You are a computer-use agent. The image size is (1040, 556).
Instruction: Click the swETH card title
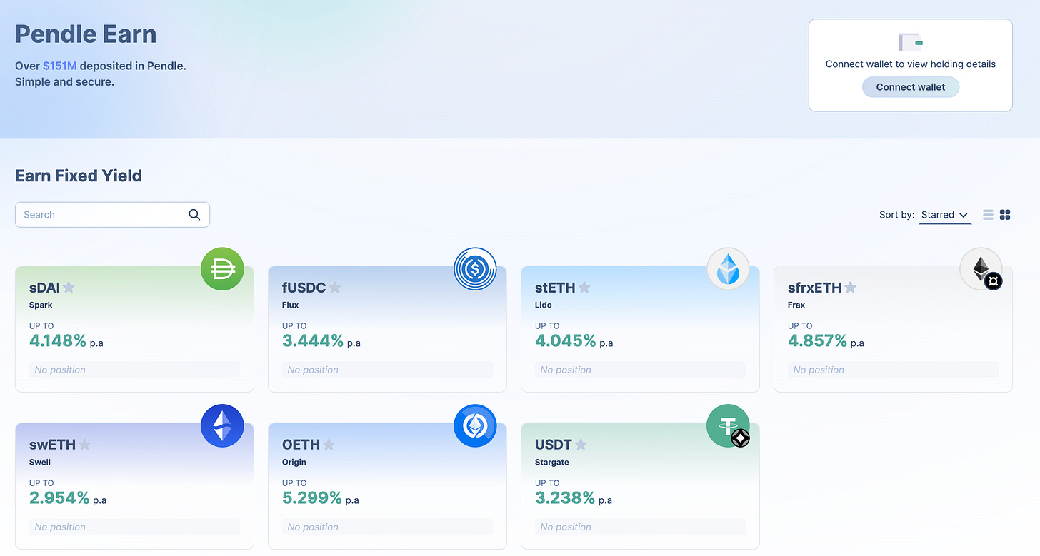(x=52, y=445)
